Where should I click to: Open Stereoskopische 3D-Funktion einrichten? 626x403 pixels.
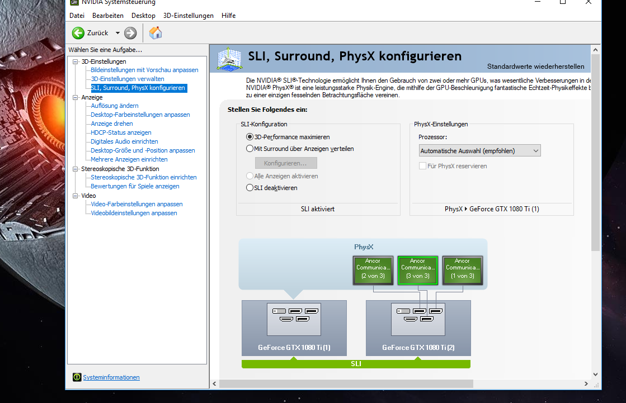click(144, 177)
